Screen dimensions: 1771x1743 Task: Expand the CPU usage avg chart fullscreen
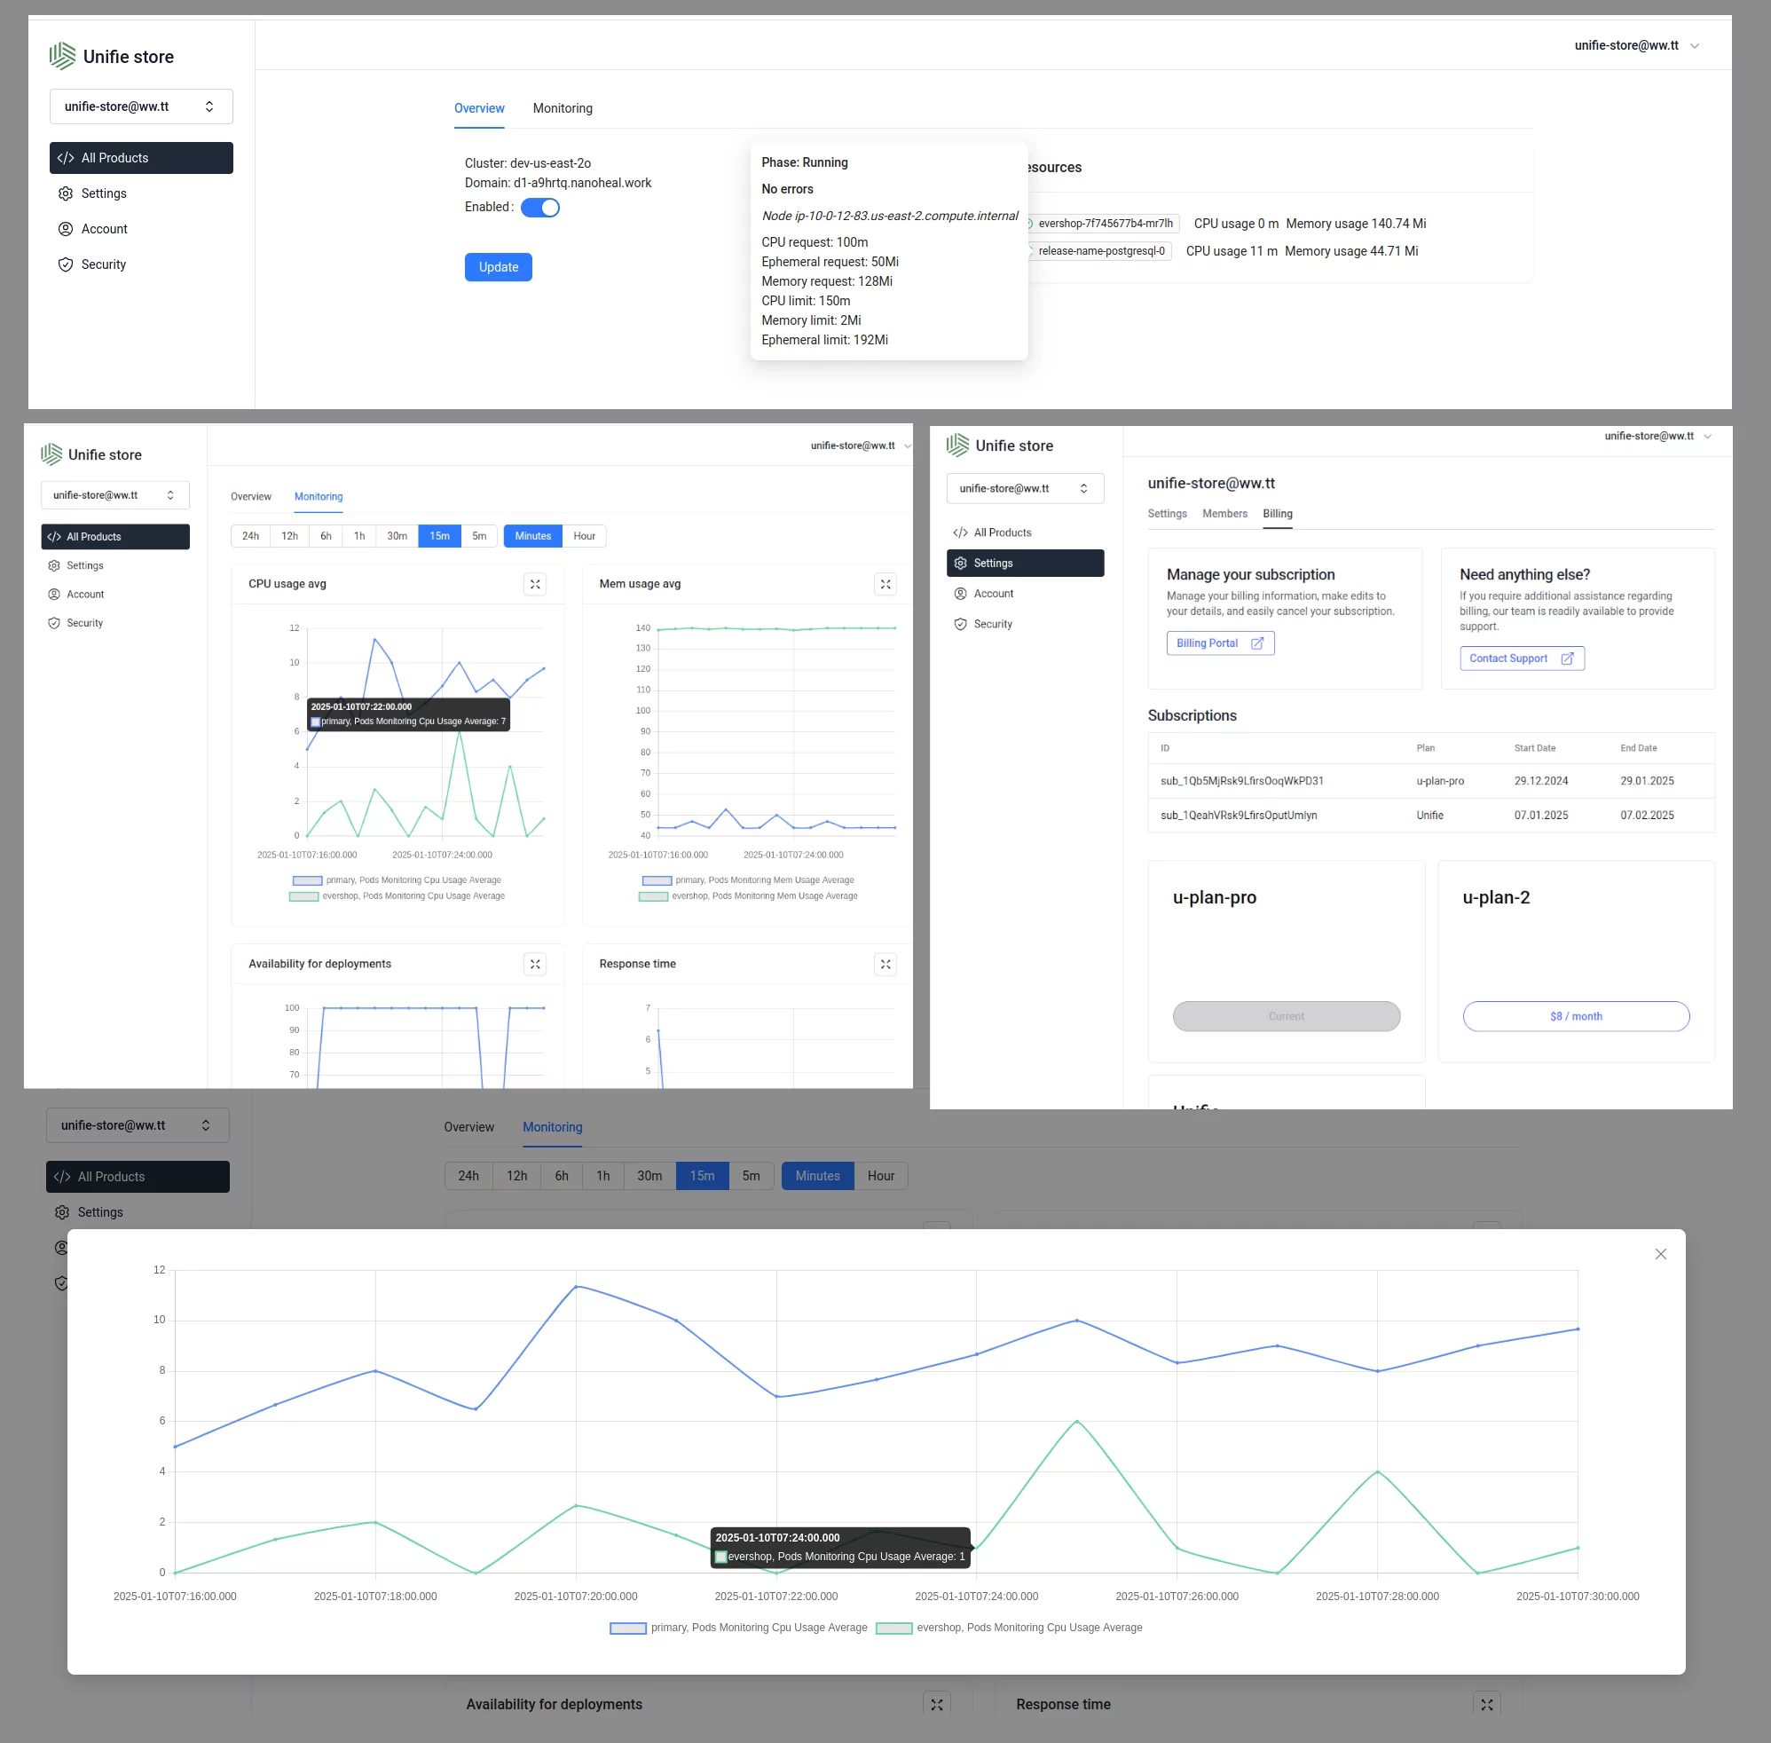tap(534, 584)
